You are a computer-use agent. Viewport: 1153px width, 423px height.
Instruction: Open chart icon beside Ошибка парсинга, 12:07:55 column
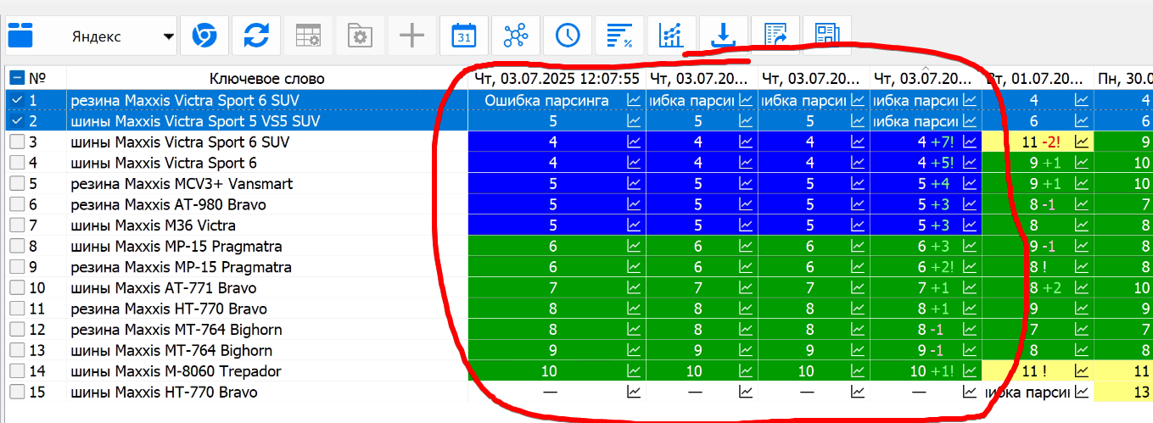point(634,101)
